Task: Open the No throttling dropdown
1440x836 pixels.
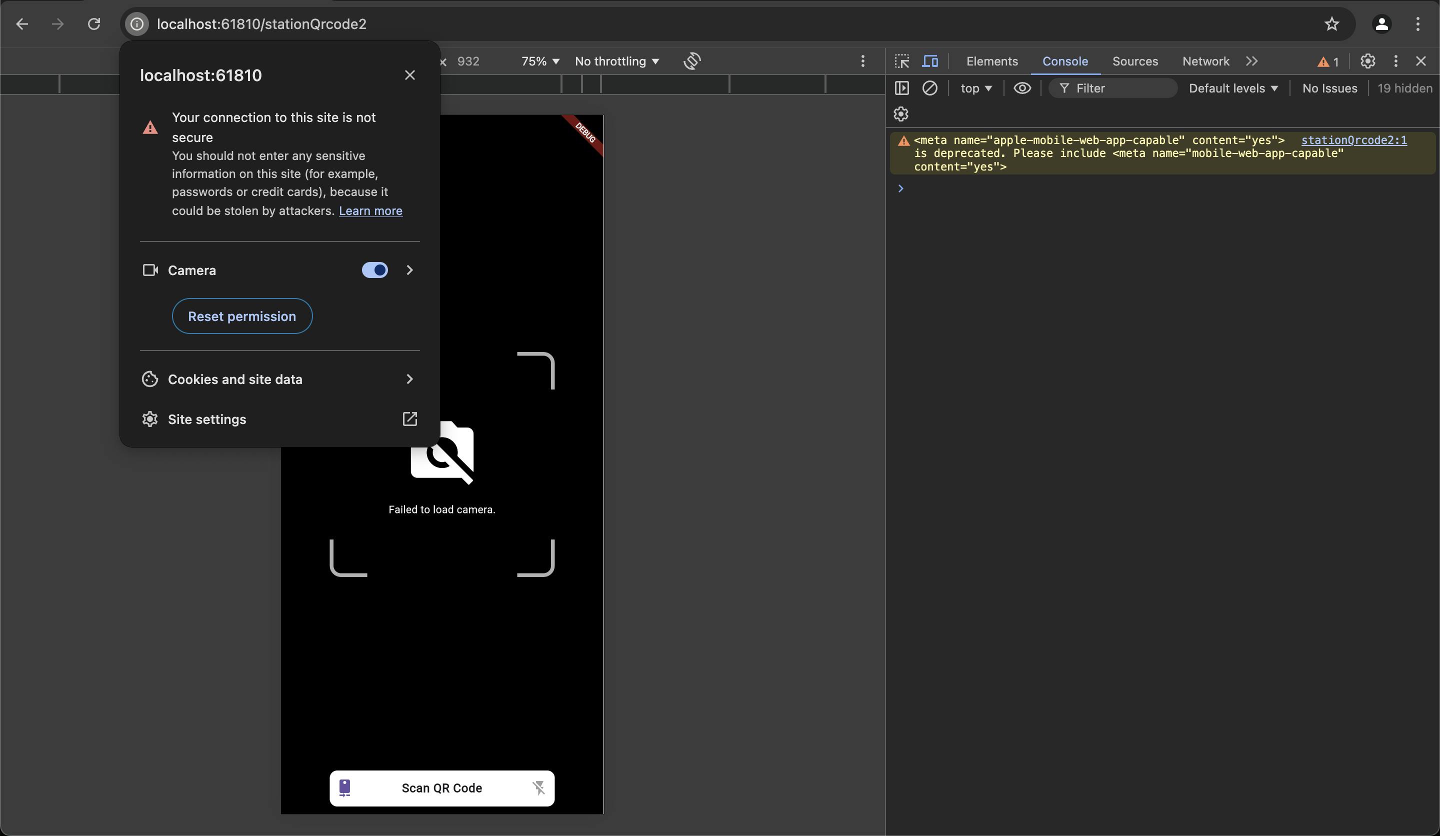Action: coord(616,61)
